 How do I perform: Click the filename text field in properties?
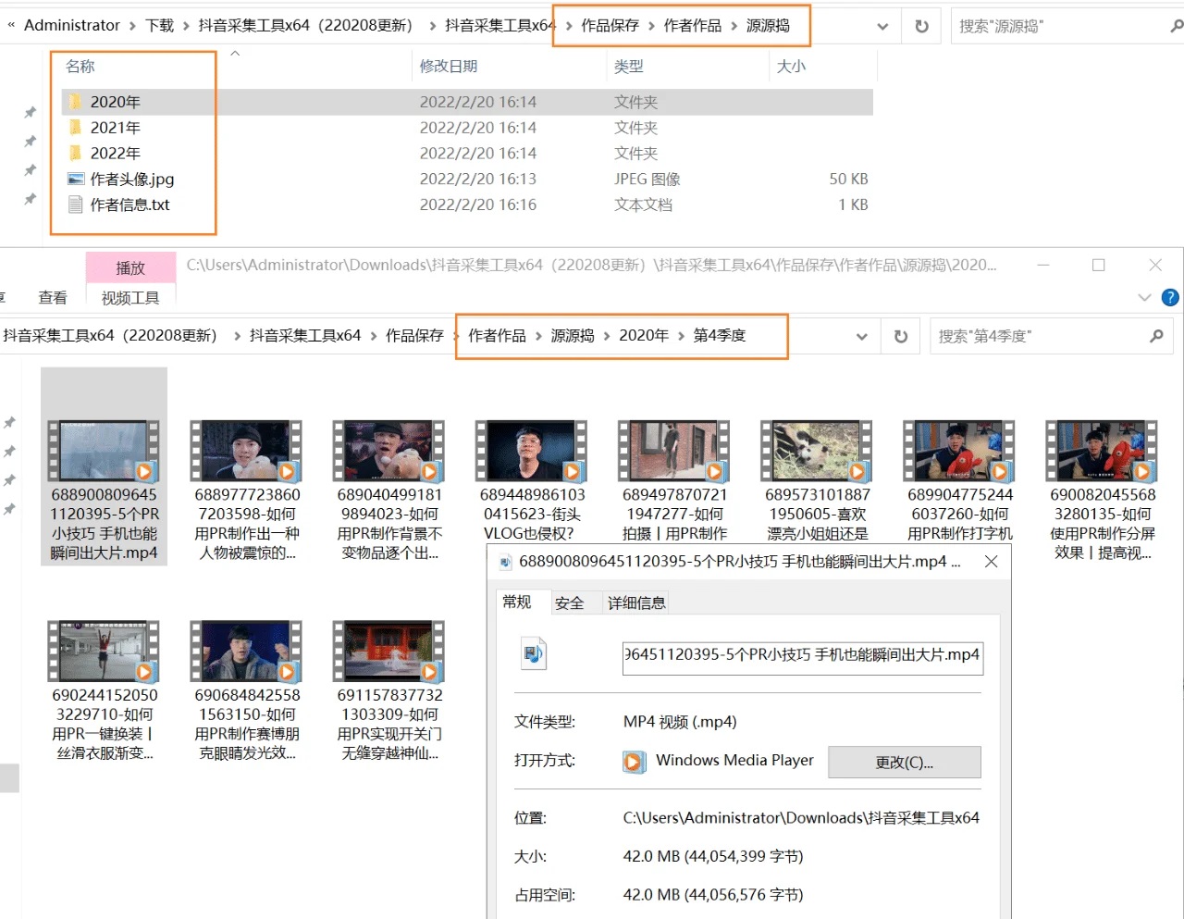pos(802,656)
